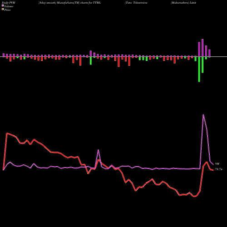Click the 9M volume value label
This screenshot has height=227, width=227.
pyautogui.click(x=217, y=164)
